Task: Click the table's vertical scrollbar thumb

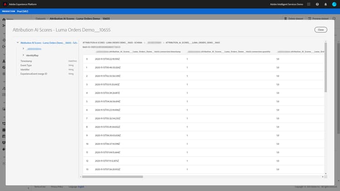Action: click(325, 67)
